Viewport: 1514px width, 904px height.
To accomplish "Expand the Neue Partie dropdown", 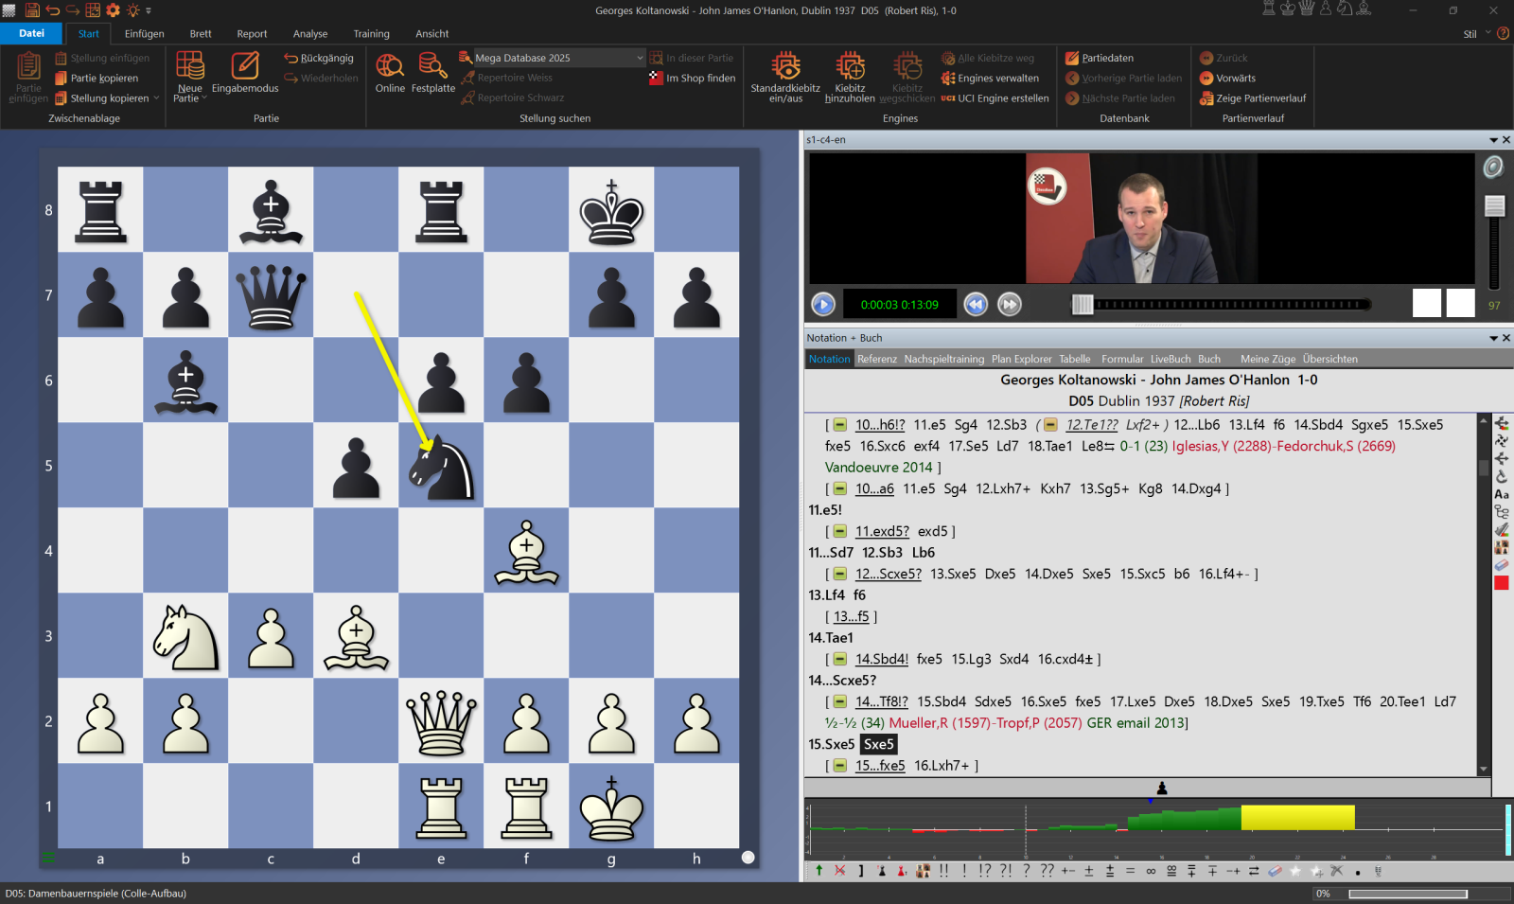I will 204,98.
